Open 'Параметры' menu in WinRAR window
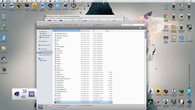 click(74, 19)
